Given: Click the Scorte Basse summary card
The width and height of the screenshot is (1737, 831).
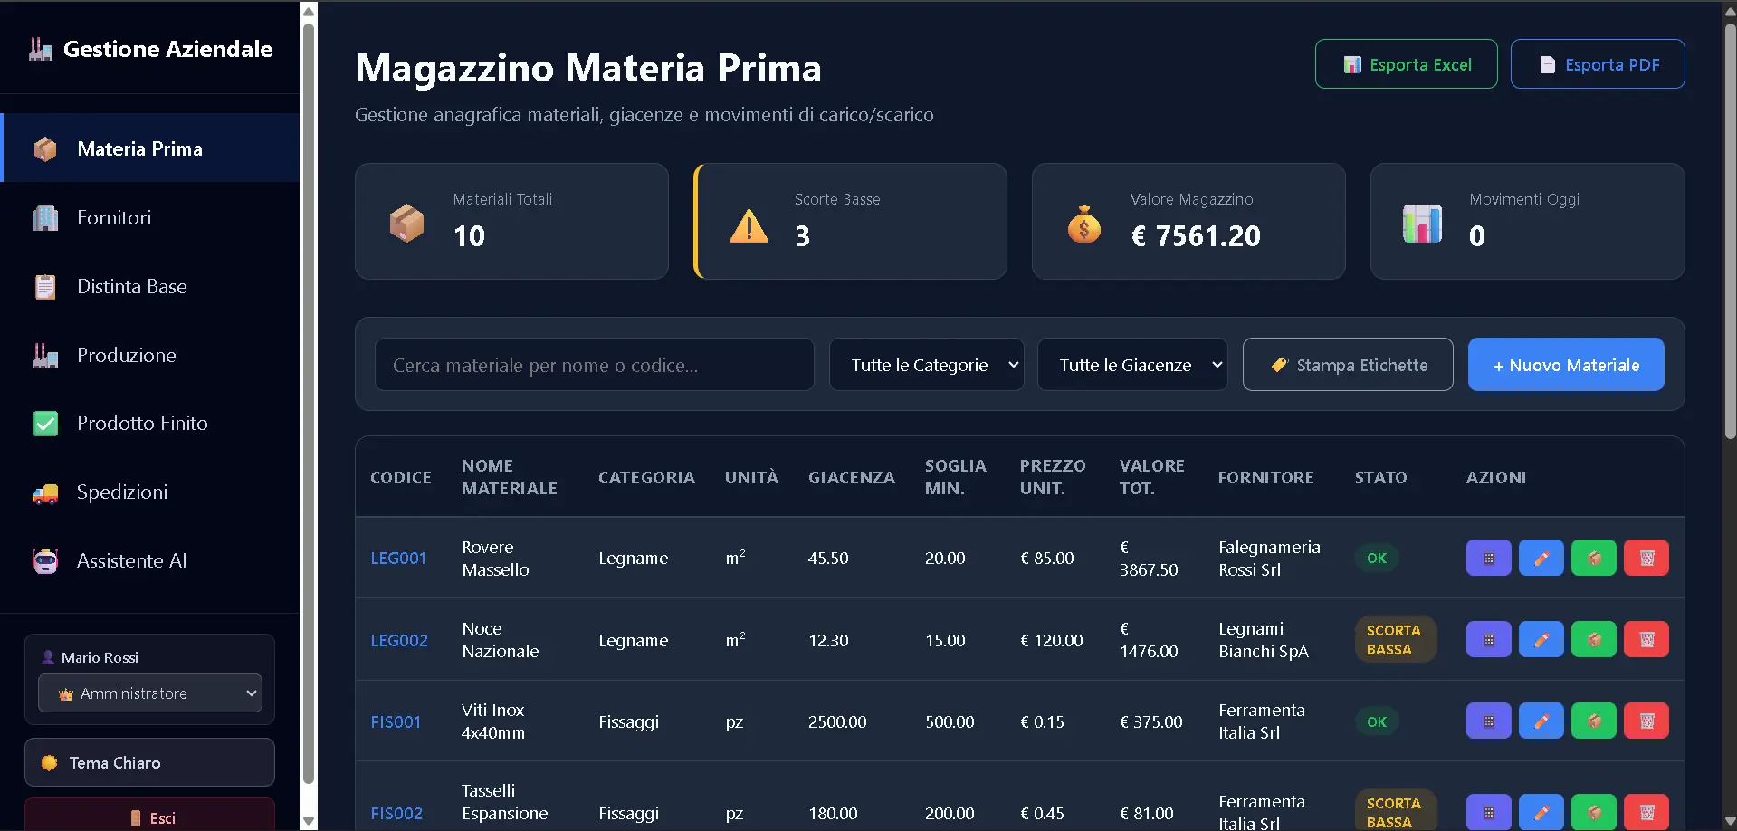Looking at the screenshot, I should [x=850, y=221].
